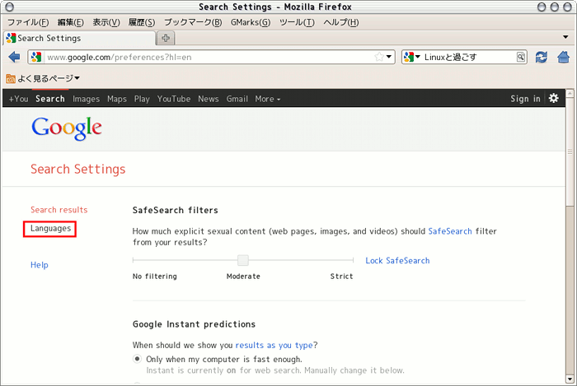Open the search engine selector dropdown

pos(413,58)
